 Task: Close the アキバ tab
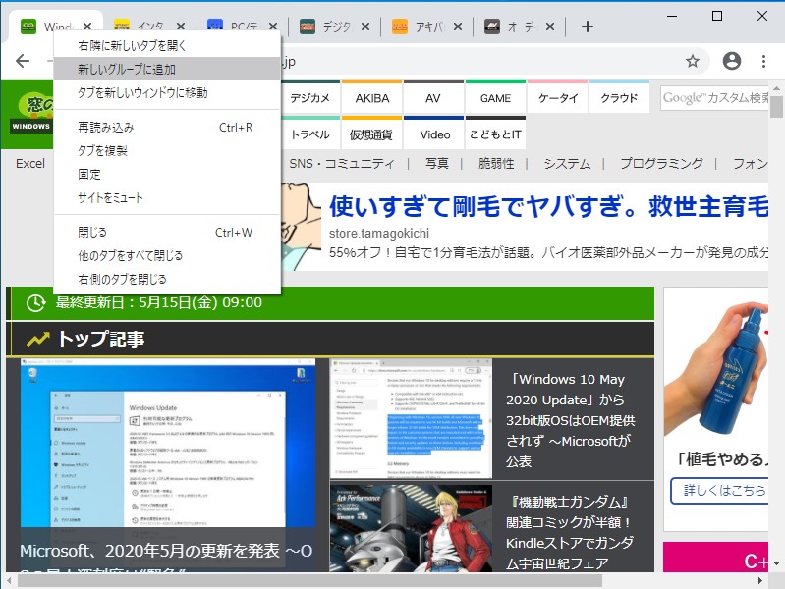click(x=458, y=27)
